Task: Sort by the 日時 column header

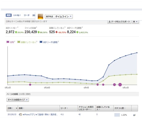Action: tap(12, 108)
